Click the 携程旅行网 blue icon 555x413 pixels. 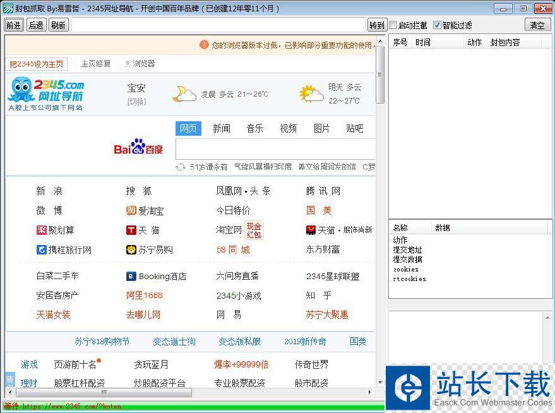click(x=42, y=250)
